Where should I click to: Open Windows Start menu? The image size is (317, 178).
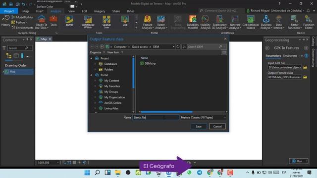87,173
